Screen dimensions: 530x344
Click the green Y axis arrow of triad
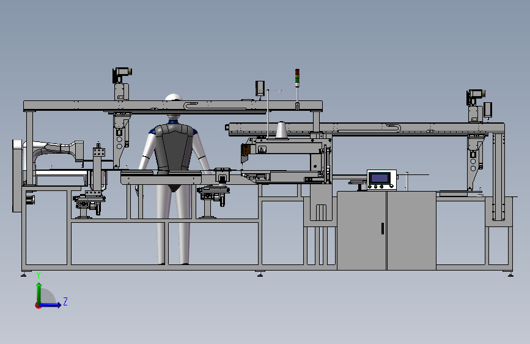coord(39,293)
